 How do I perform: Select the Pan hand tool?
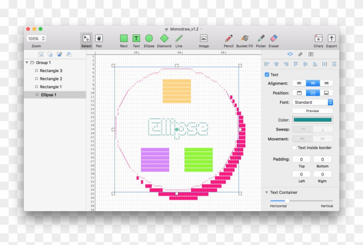tap(99, 38)
